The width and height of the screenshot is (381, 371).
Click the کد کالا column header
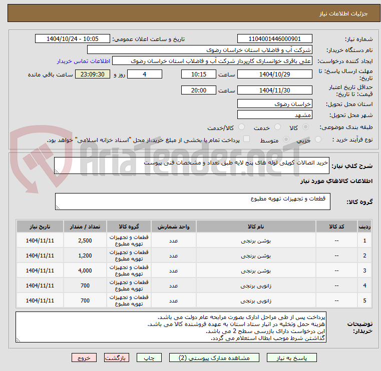coord(336,226)
